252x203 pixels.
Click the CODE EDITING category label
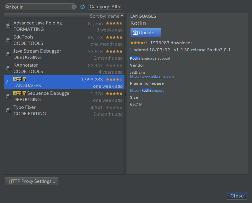coord(30,113)
